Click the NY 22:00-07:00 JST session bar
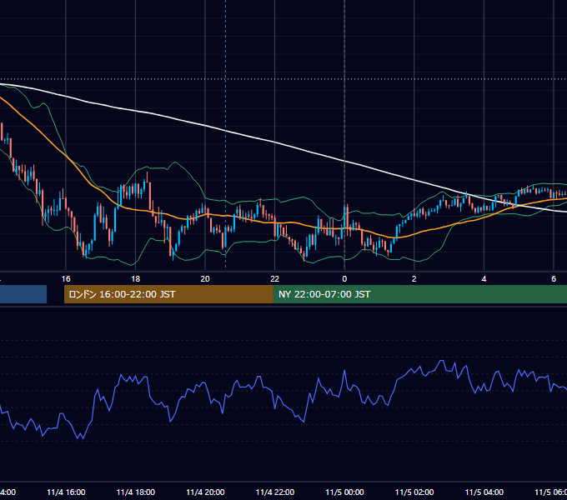This screenshot has width=567, height=500. tap(419, 294)
